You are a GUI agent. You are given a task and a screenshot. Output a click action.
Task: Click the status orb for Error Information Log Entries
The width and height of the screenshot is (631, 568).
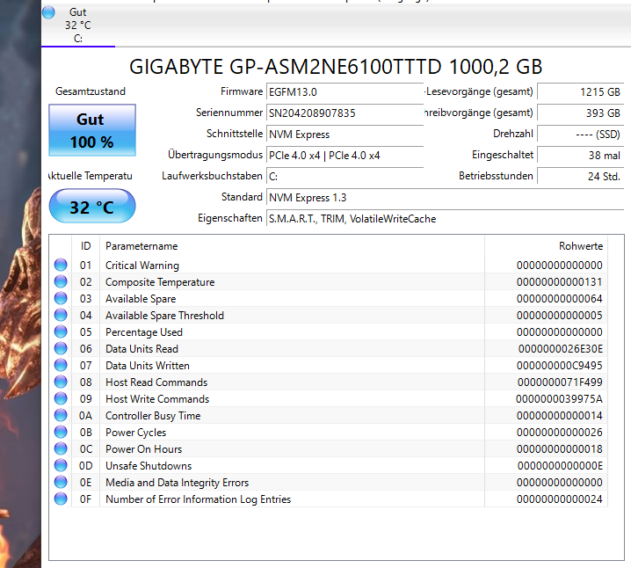tap(61, 499)
